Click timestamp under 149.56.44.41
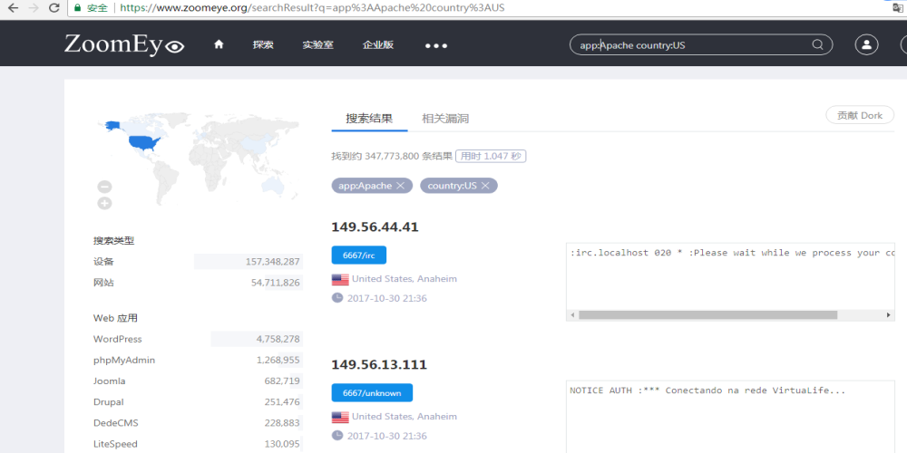The image size is (907, 453). tap(387, 298)
